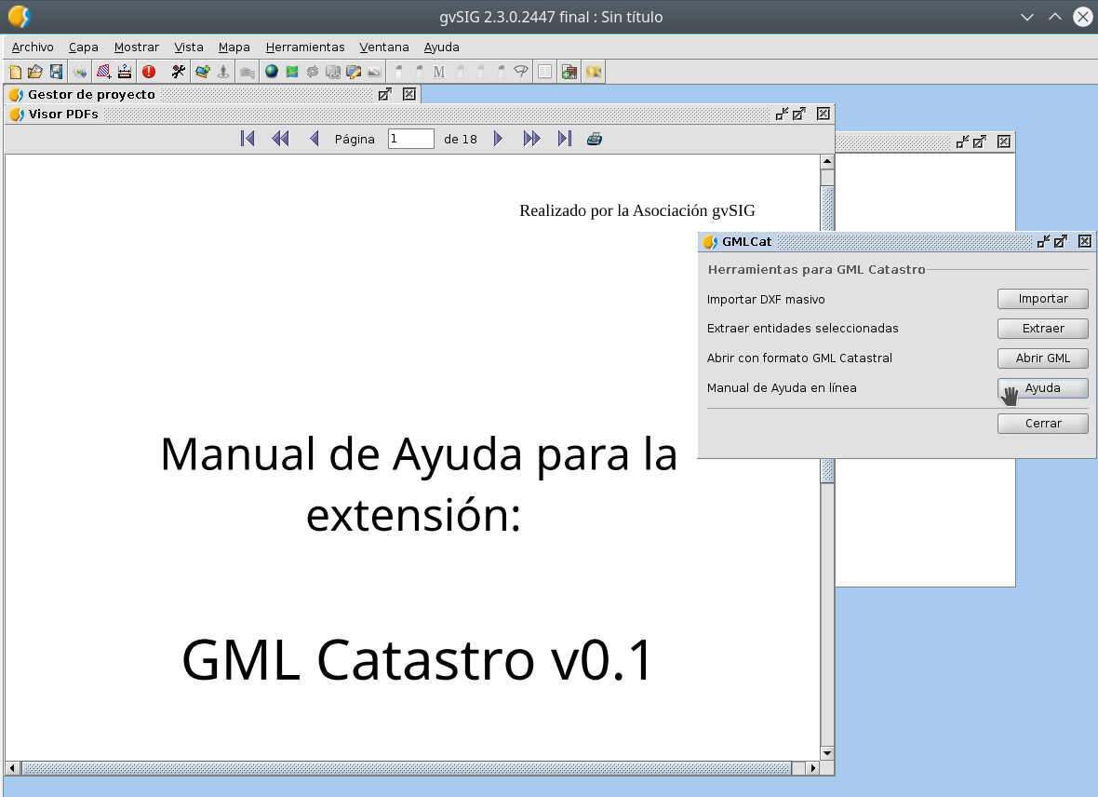Click the PDF horizontal scrollbar right arrow
Screen dimensions: 1098x797
pyautogui.click(x=813, y=768)
